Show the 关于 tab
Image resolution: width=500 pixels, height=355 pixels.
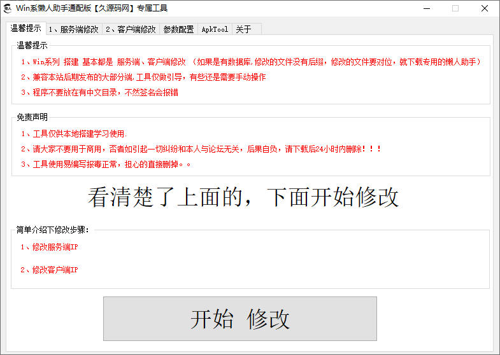243,29
